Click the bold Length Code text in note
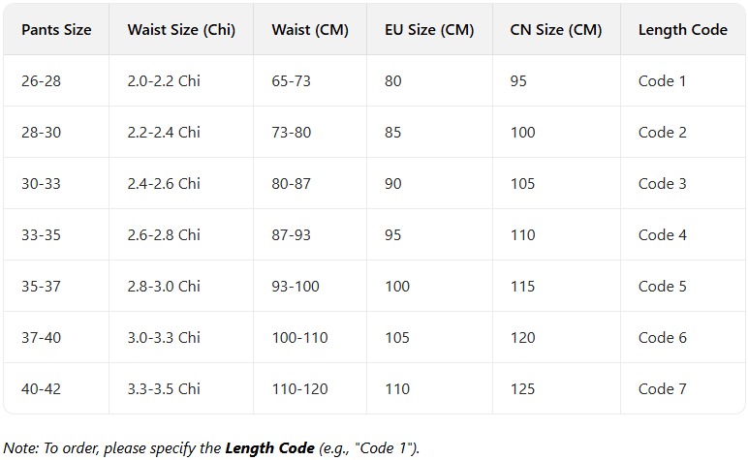Image resolution: width=748 pixels, height=460 pixels. 269,448
